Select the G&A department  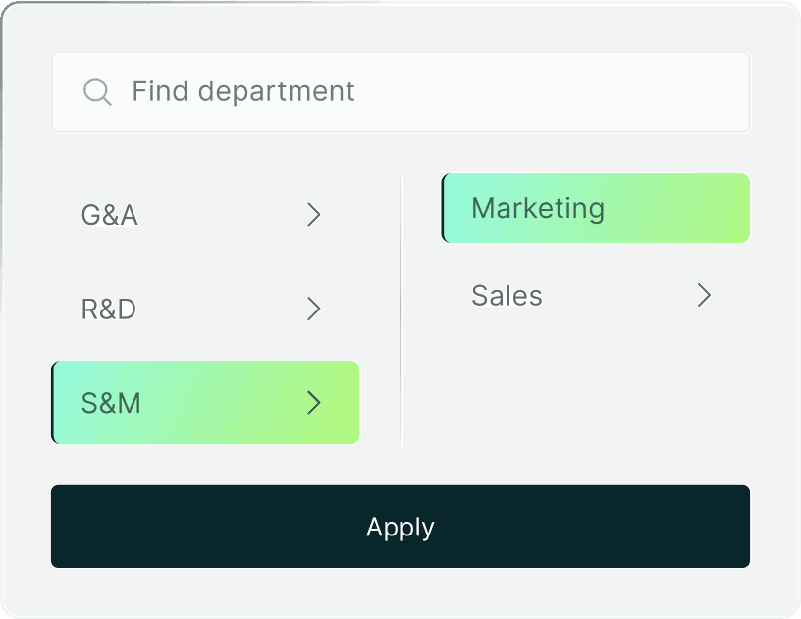point(205,214)
